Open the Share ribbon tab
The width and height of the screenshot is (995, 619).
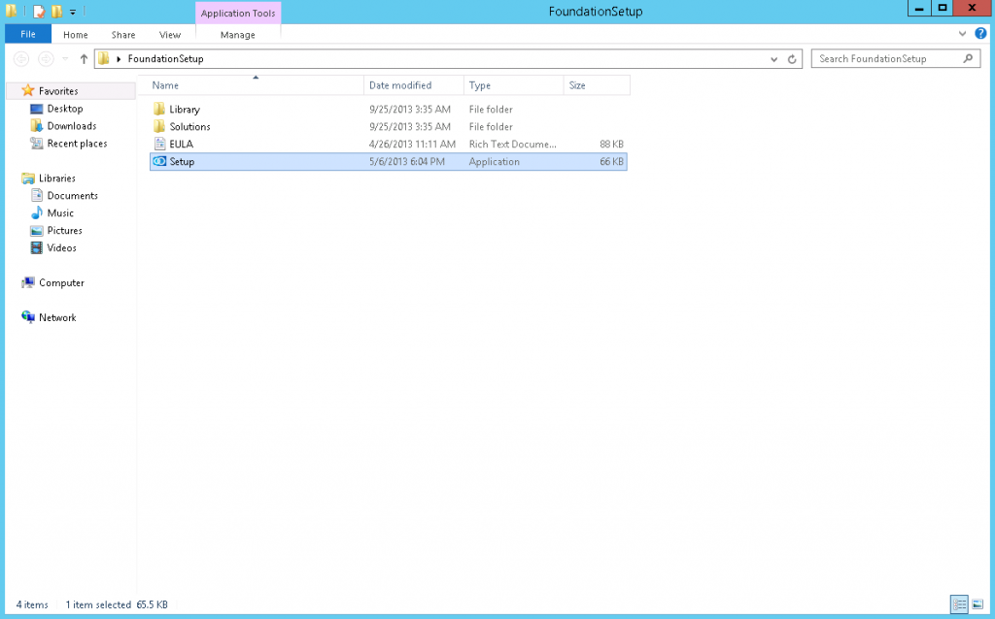(123, 35)
